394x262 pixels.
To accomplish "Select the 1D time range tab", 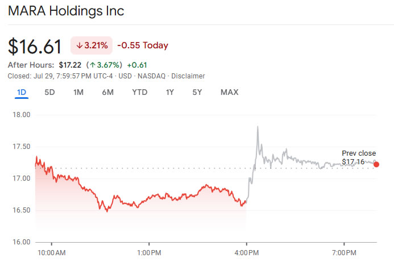I will (x=22, y=92).
